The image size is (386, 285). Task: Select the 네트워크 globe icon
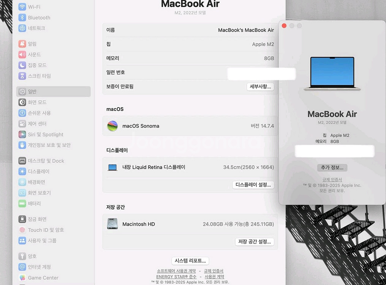point(22,28)
